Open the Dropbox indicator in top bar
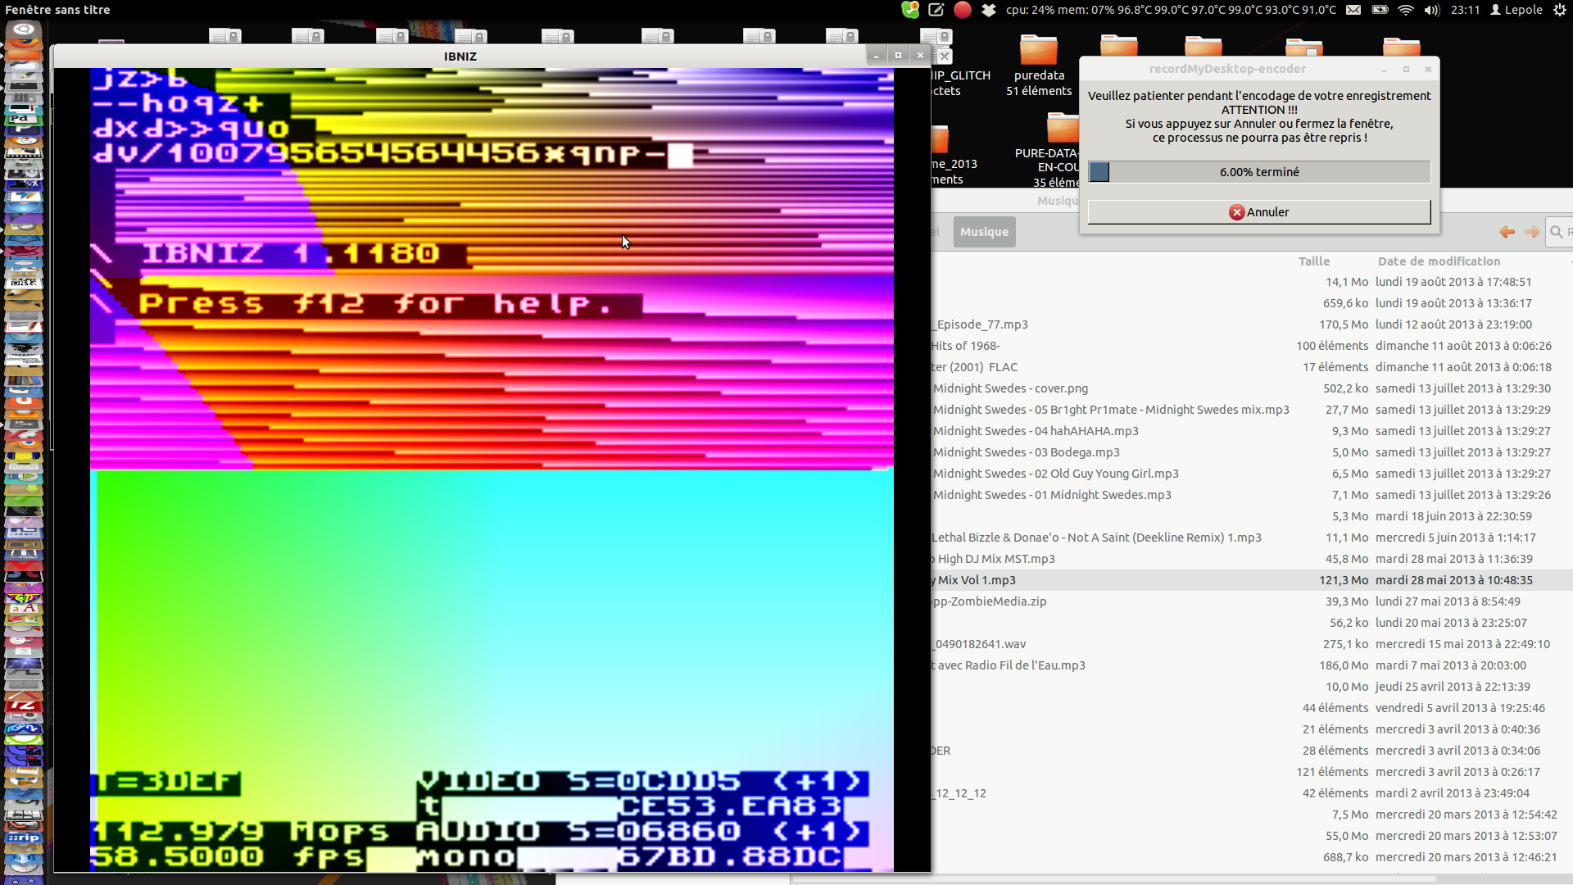1573x885 pixels. point(989,10)
